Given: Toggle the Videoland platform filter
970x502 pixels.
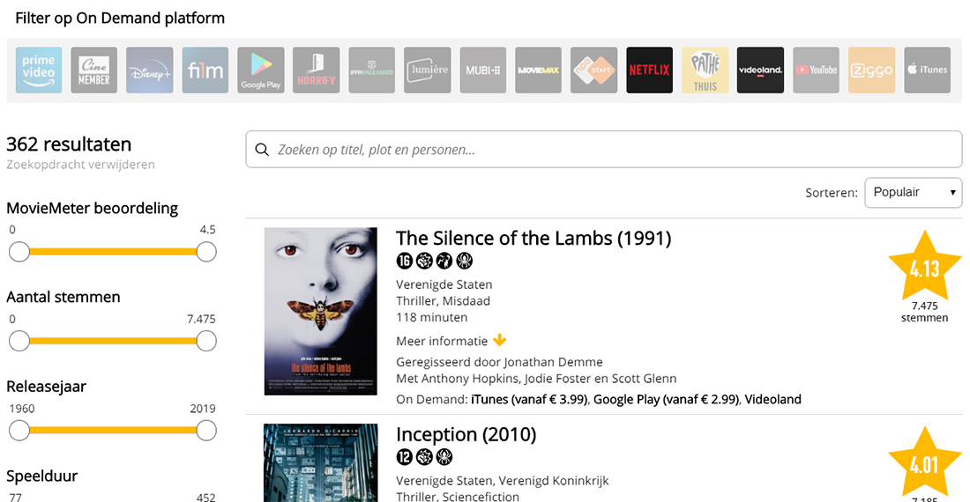Looking at the screenshot, I should click(x=760, y=70).
